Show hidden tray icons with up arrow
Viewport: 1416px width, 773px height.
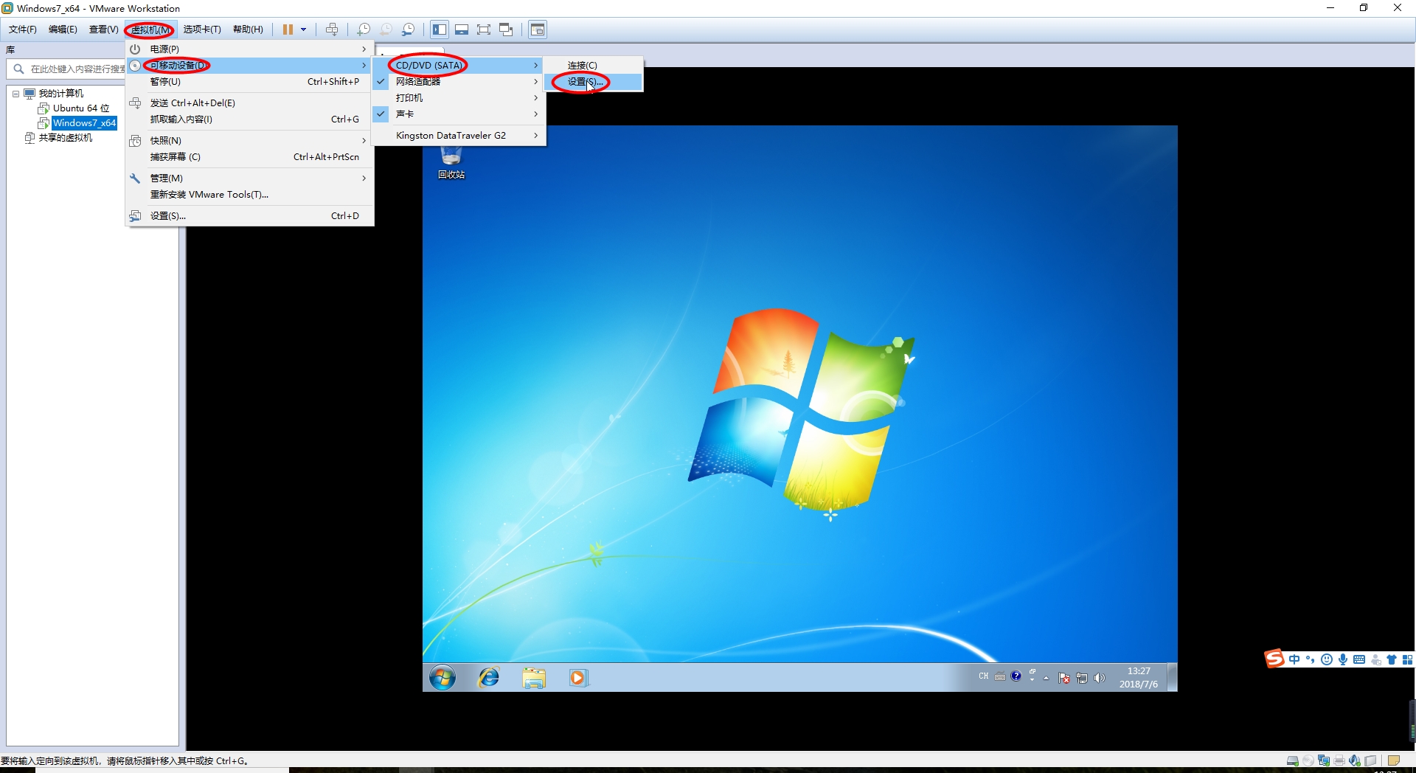(1046, 678)
